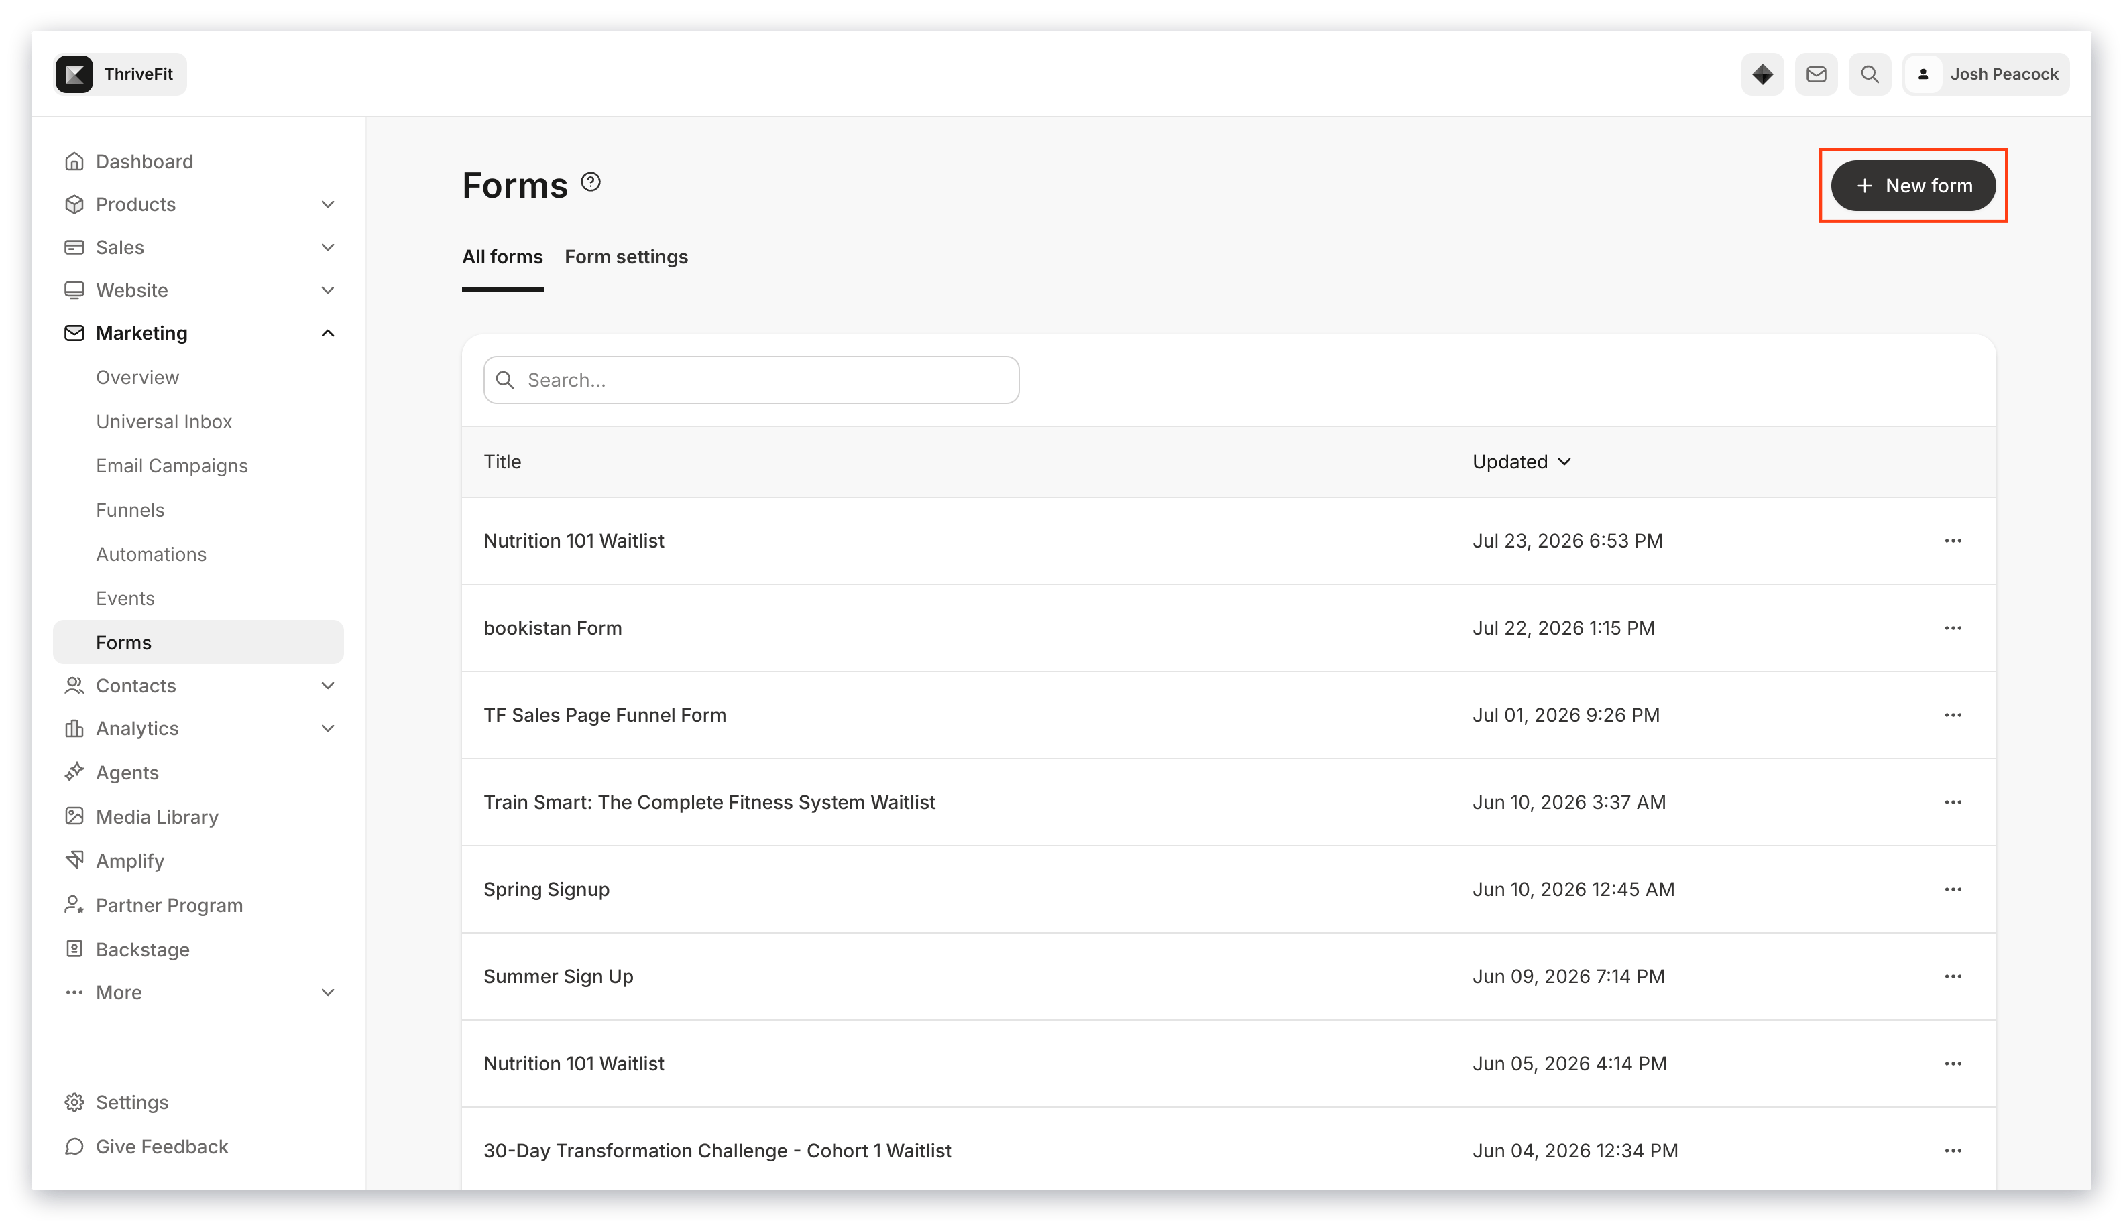Expand the Contacts menu chevron

click(328, 685)
